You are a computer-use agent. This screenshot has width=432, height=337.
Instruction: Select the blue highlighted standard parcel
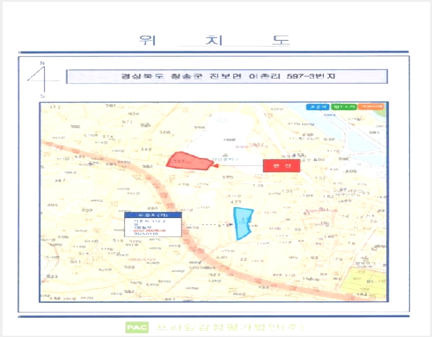point(243,224)
